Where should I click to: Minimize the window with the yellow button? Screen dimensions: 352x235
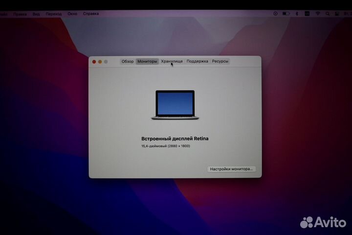point(100,62)
